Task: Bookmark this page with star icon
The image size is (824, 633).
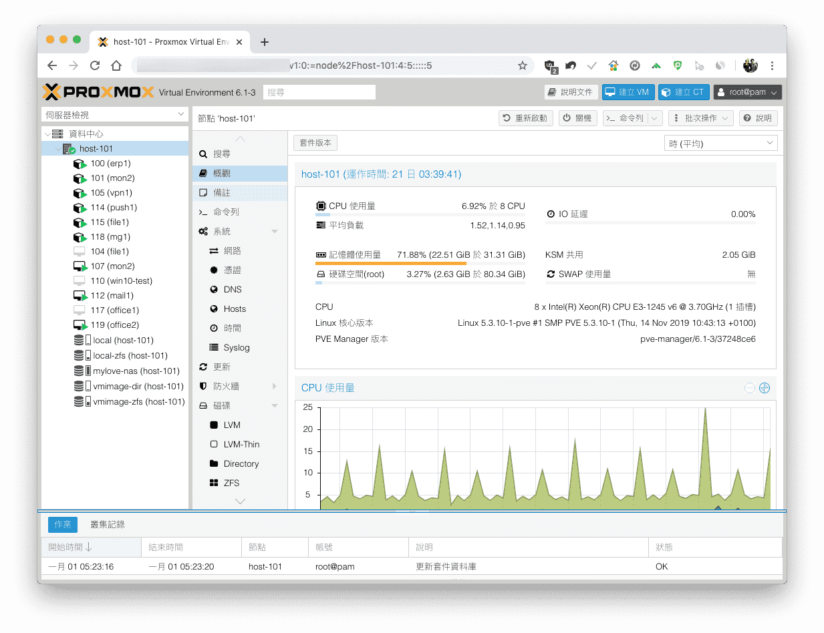Action: click(x=523, y=65)
